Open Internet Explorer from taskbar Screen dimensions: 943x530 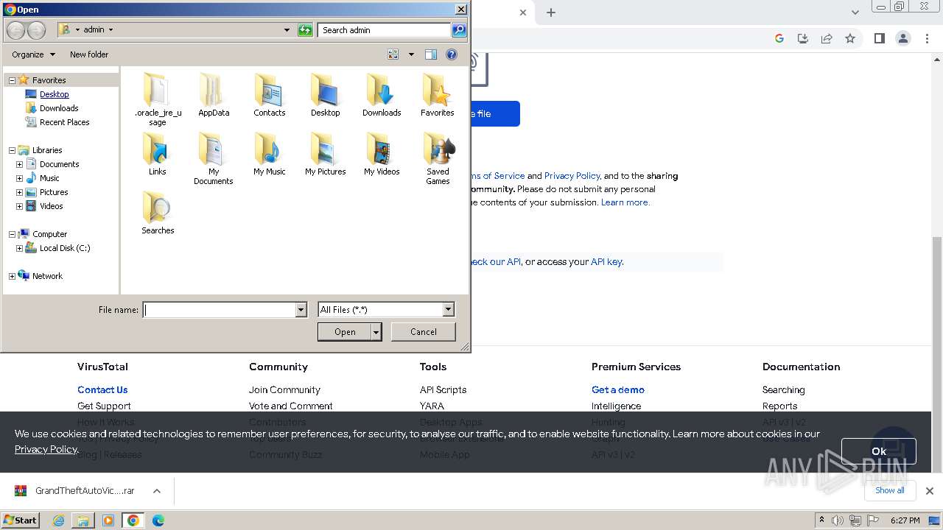(x=58, y=520)
